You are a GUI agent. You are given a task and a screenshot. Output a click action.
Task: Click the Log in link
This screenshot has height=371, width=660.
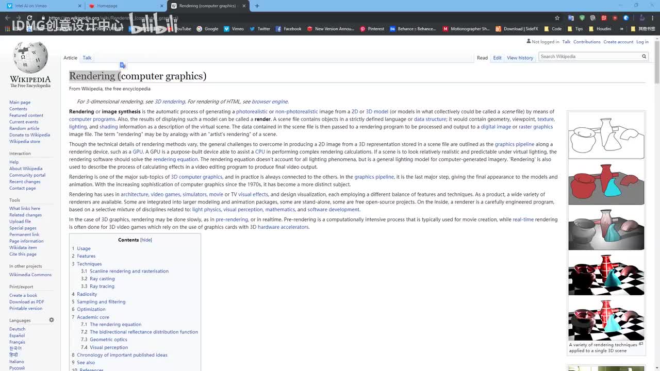642,42
